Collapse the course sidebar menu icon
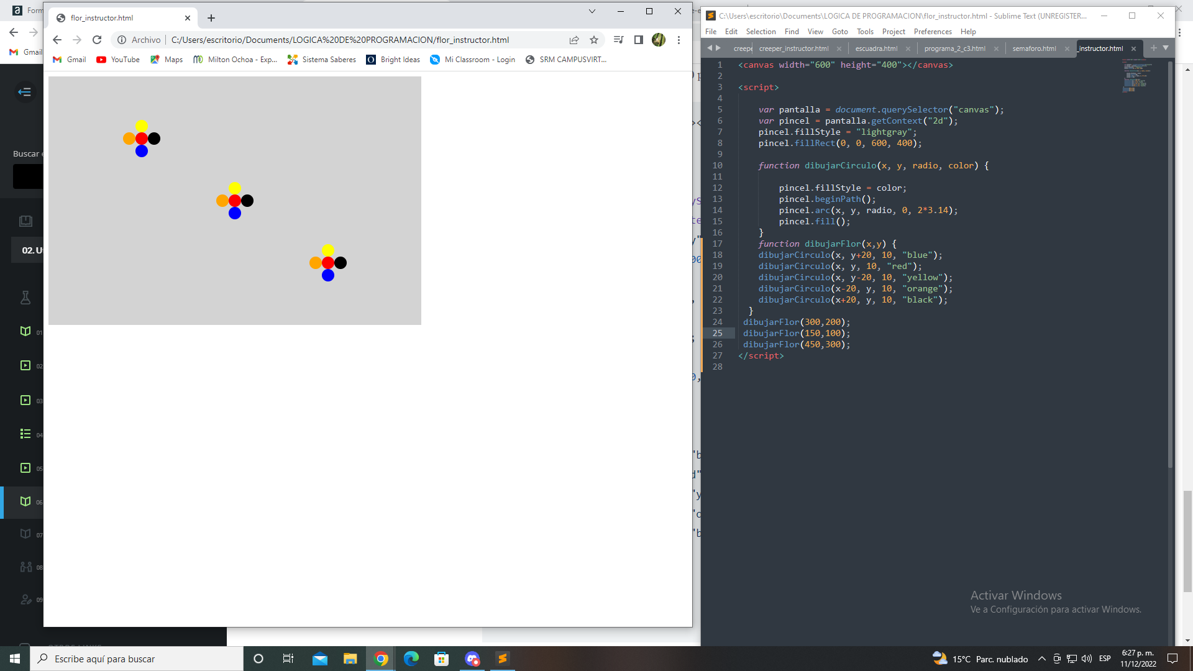The image size is (1193, 671). tap(25, 92)
